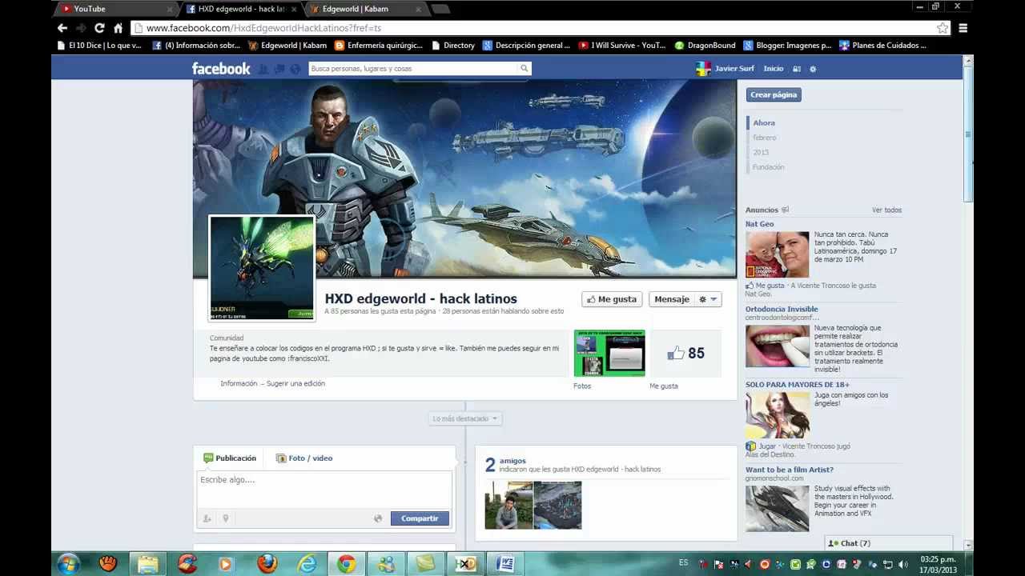
Task: Open Firefox from the taskbar
Action: (x=267, y=563)
